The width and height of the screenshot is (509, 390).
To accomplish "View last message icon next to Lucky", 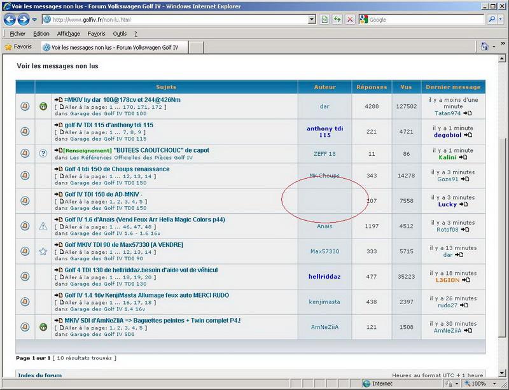I will coord(464,204).
